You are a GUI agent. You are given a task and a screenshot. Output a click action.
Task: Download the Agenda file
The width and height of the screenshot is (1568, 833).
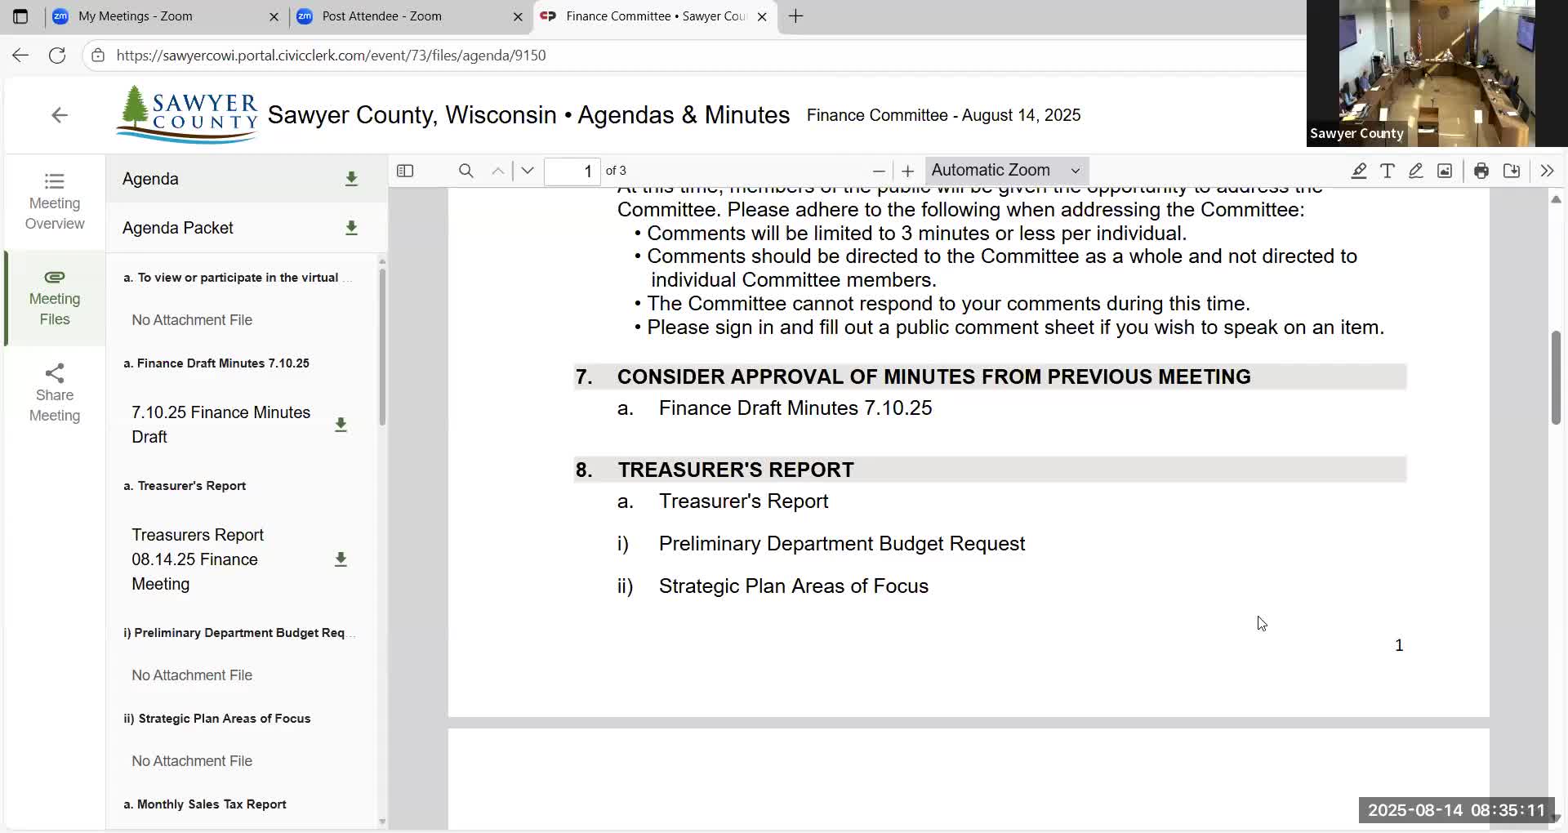coord(351,179)
